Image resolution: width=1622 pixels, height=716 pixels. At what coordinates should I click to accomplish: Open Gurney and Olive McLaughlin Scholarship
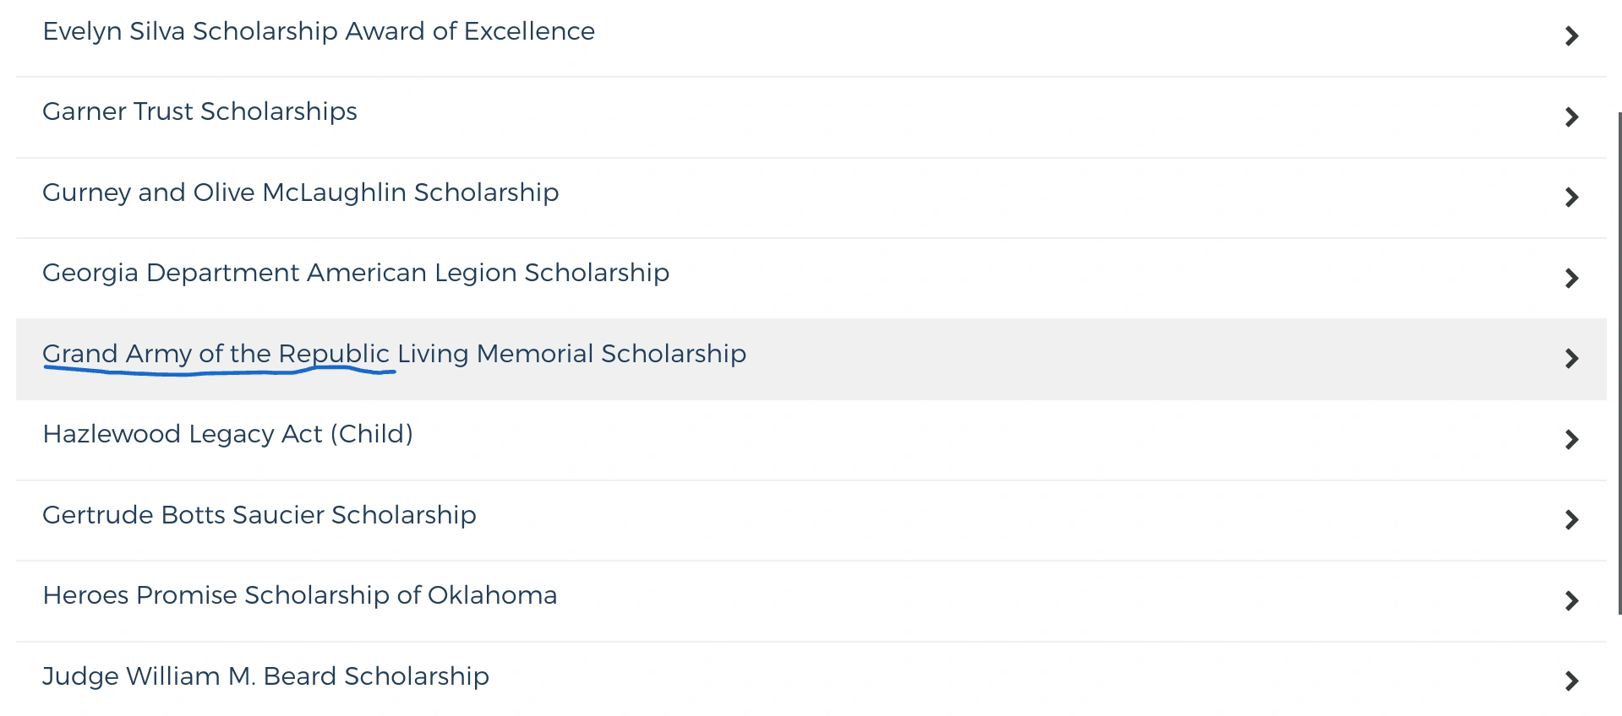[300, 193]
